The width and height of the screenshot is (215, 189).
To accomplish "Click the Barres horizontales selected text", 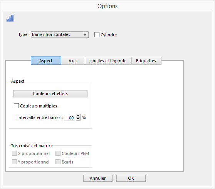I will (x=51, y=34).
